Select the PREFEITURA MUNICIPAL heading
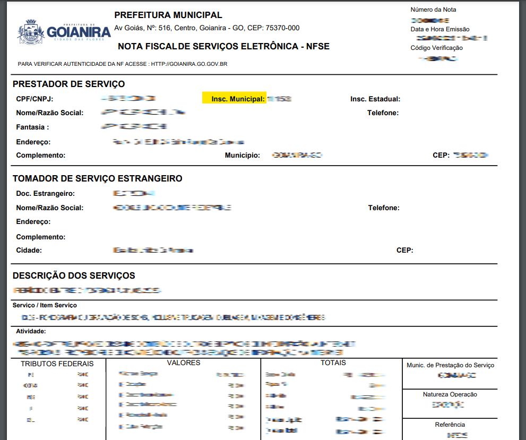 (168, 15)
